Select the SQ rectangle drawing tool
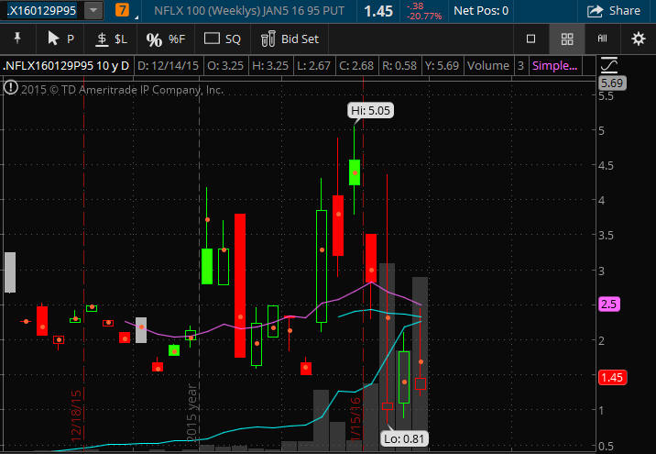The width and height of the screenshot is (656, 454). 222,39
